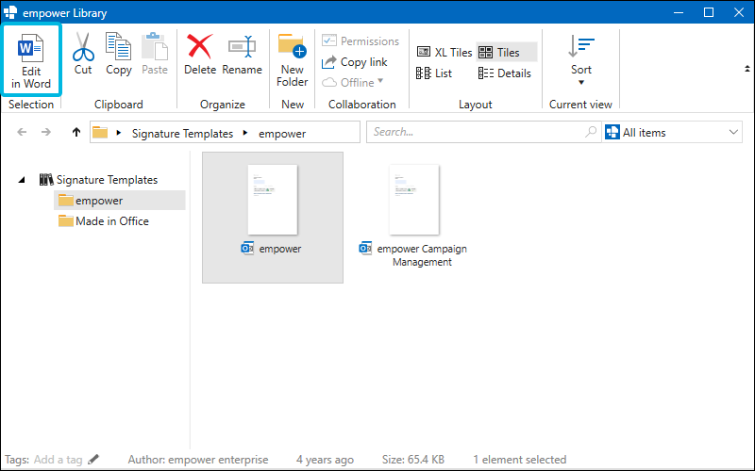Open the Made in Office folder
This screenshot has width=755, height=471.
click(104, 221)
